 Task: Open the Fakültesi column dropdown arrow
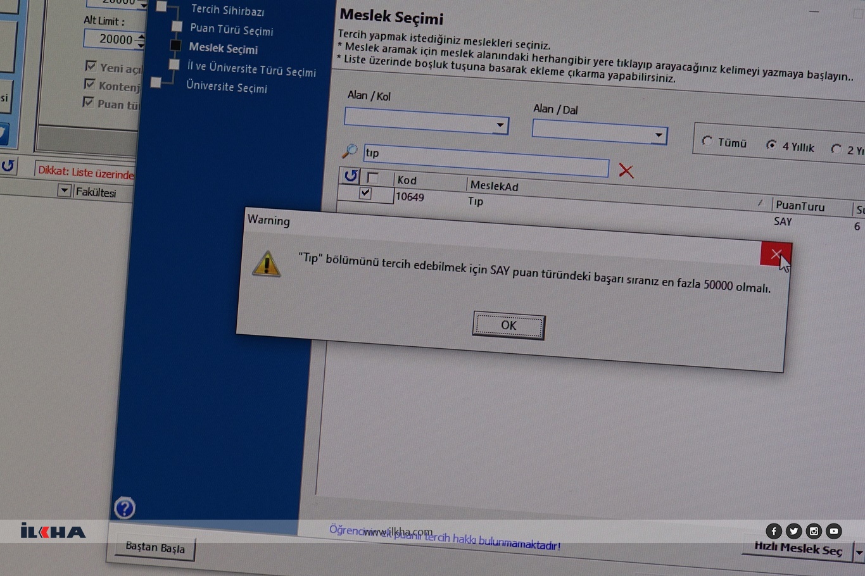[64, 190]
